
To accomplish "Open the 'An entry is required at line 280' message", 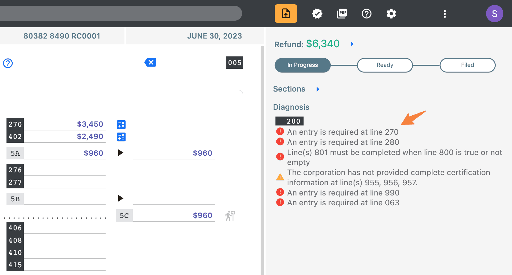I will 343,142.
